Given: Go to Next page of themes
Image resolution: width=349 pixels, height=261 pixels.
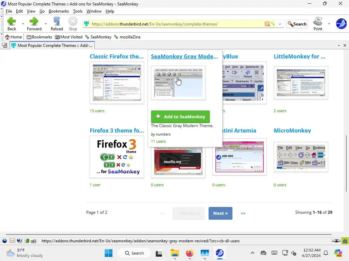Looking at the screenshot, I should [x=221, y=213].
